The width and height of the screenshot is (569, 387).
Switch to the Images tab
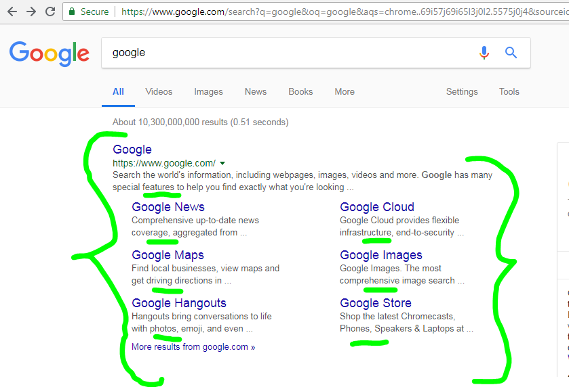[208, 92]
